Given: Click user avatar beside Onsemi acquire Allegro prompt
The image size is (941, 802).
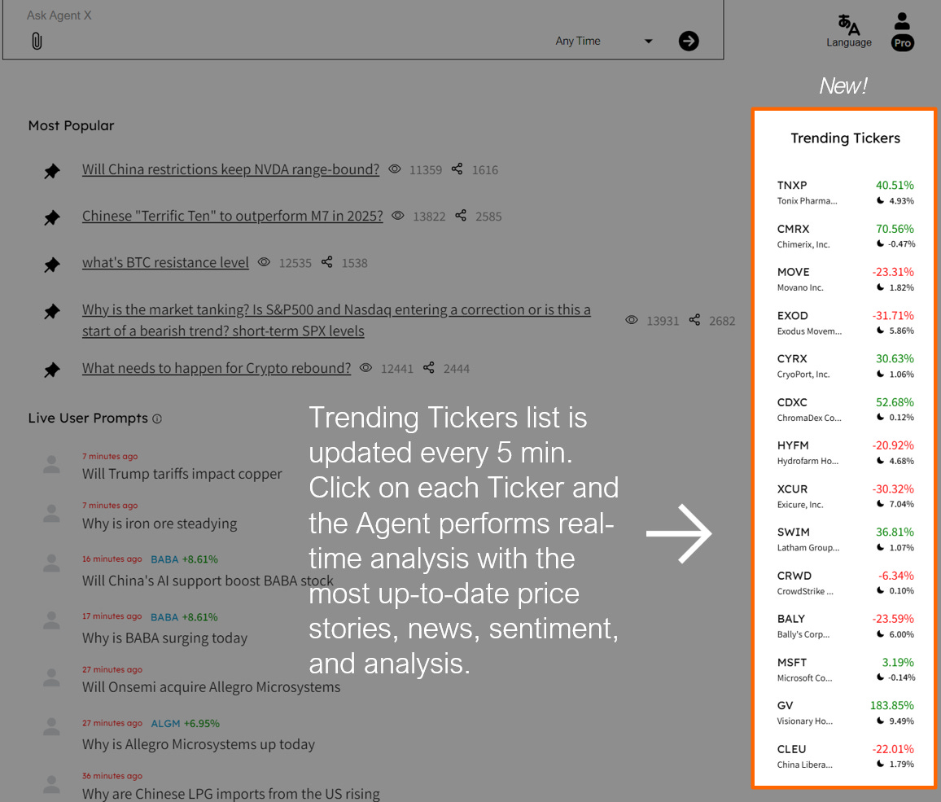Looking at the screenshot, I should [51, 678].
